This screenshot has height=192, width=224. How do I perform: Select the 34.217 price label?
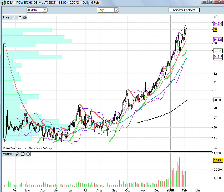pos(218,56)
